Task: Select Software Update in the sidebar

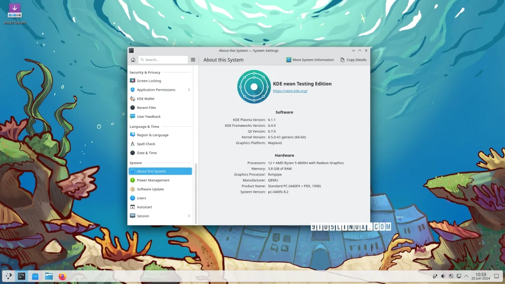Action: [x=150, y=189]
